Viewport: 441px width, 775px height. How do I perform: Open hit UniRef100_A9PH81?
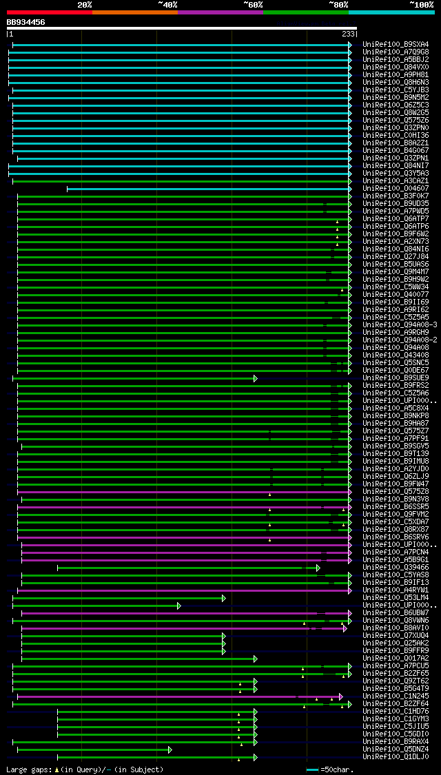tap(396, 74)
